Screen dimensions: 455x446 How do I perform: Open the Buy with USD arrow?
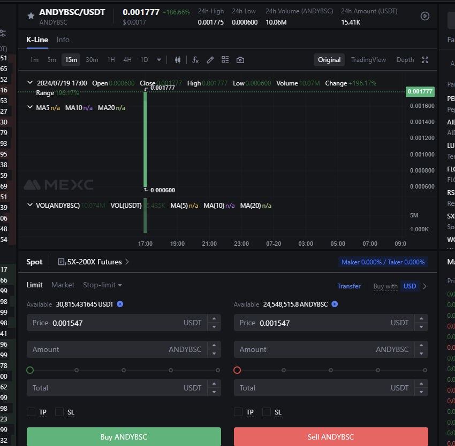pos(425,286)
